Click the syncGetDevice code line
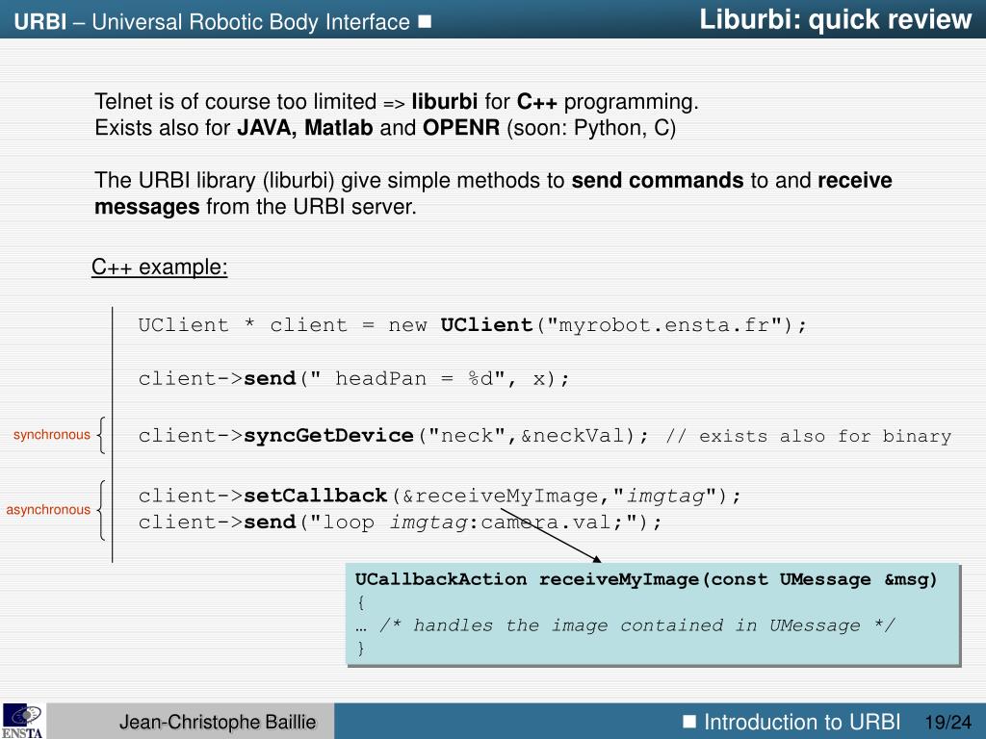Screen dimensions: 986x739 click(x=393, y=436)
